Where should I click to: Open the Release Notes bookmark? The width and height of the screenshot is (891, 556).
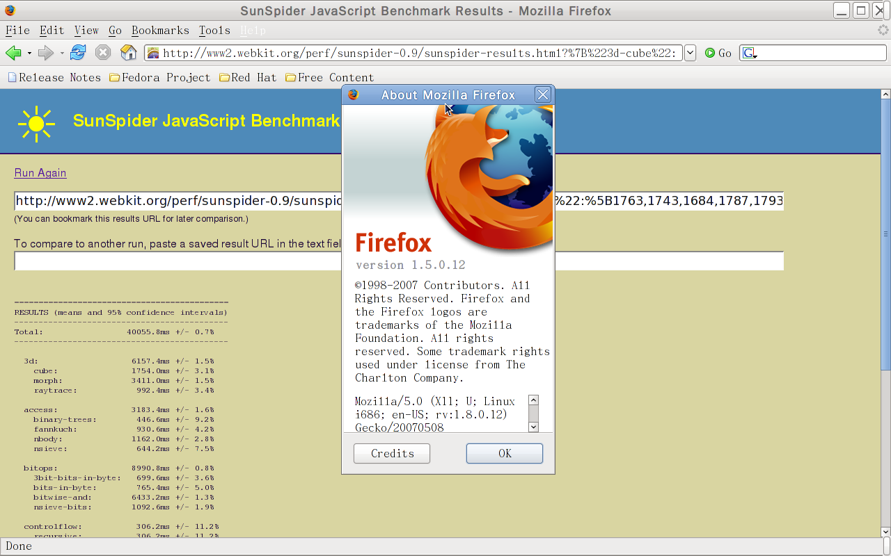click(x=54, y=77)
